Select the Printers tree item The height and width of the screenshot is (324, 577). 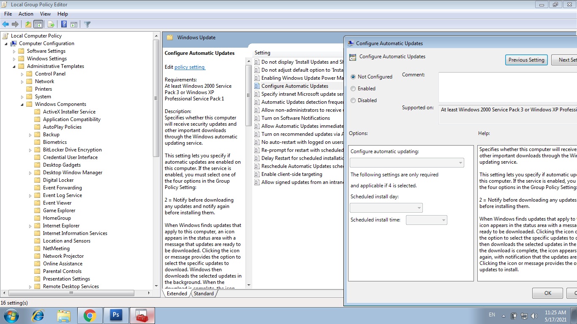click(44, 89)
